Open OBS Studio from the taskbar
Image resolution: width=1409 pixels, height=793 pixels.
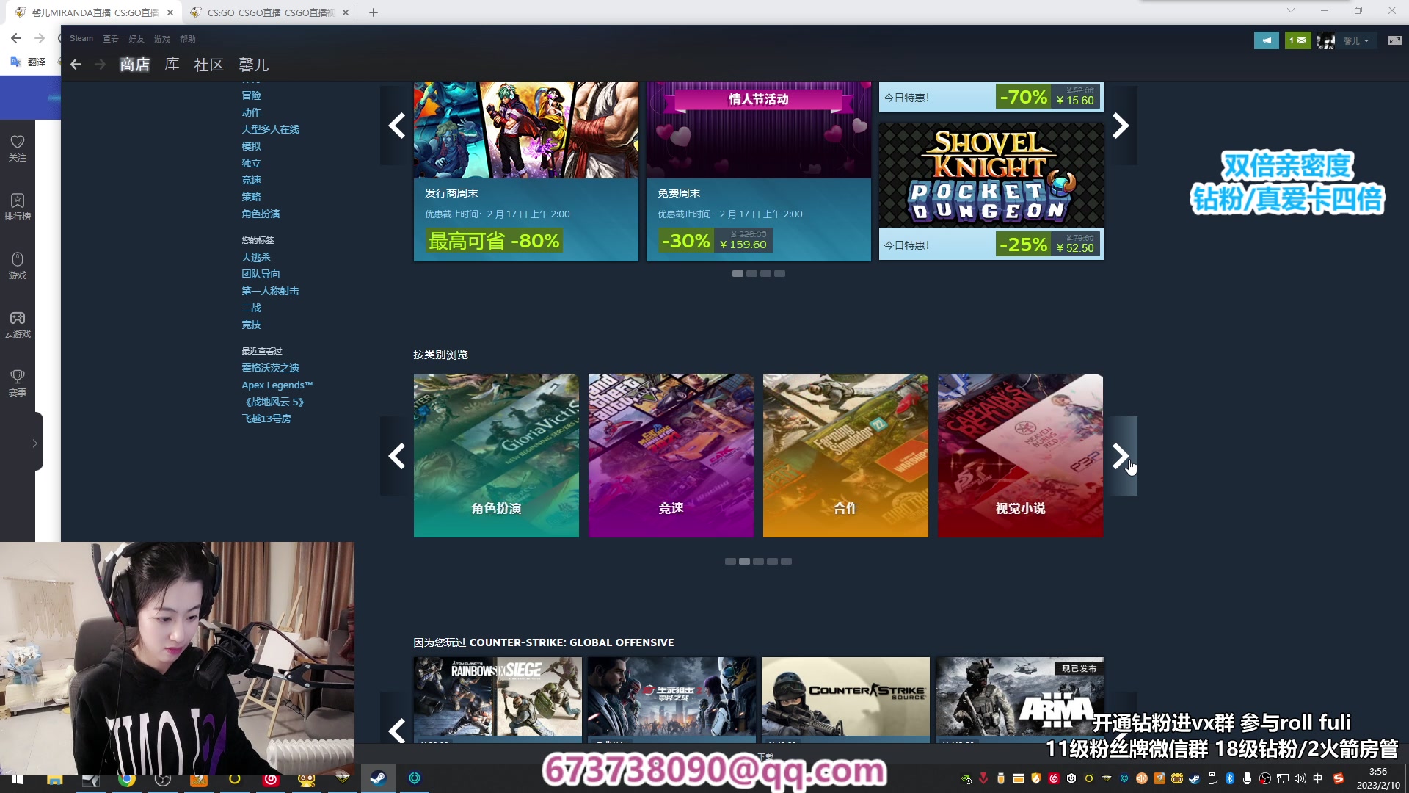[x=162, y=778]
